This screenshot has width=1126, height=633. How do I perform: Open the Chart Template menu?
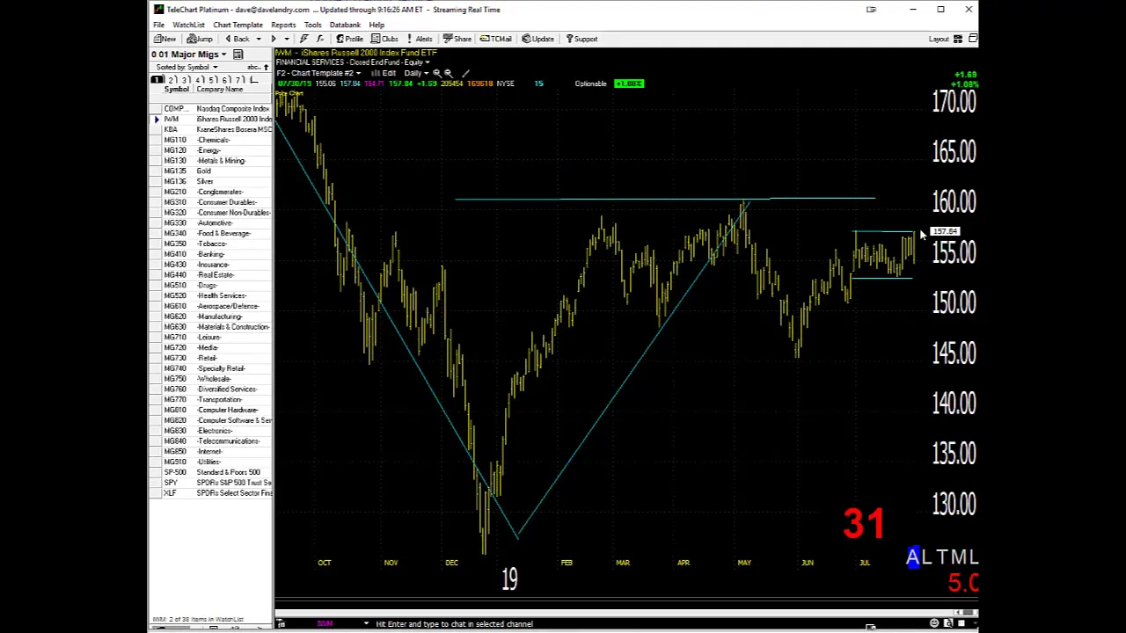click(238, 25)
